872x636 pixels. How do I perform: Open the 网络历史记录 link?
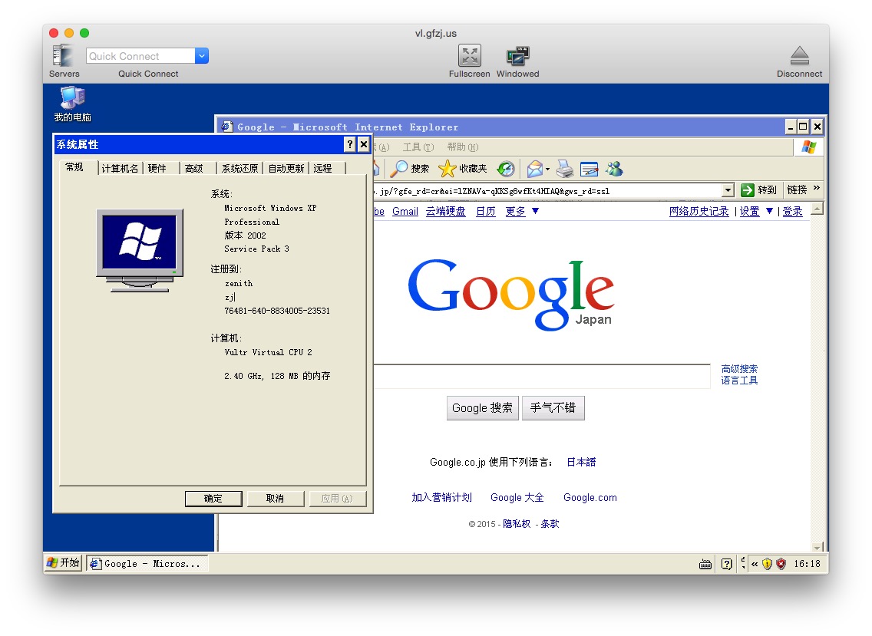699,211
